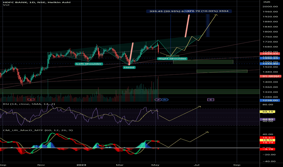The image size is (283, 167).
Task: Click the Vol indicator legend
Action: [x=6, y=5]
